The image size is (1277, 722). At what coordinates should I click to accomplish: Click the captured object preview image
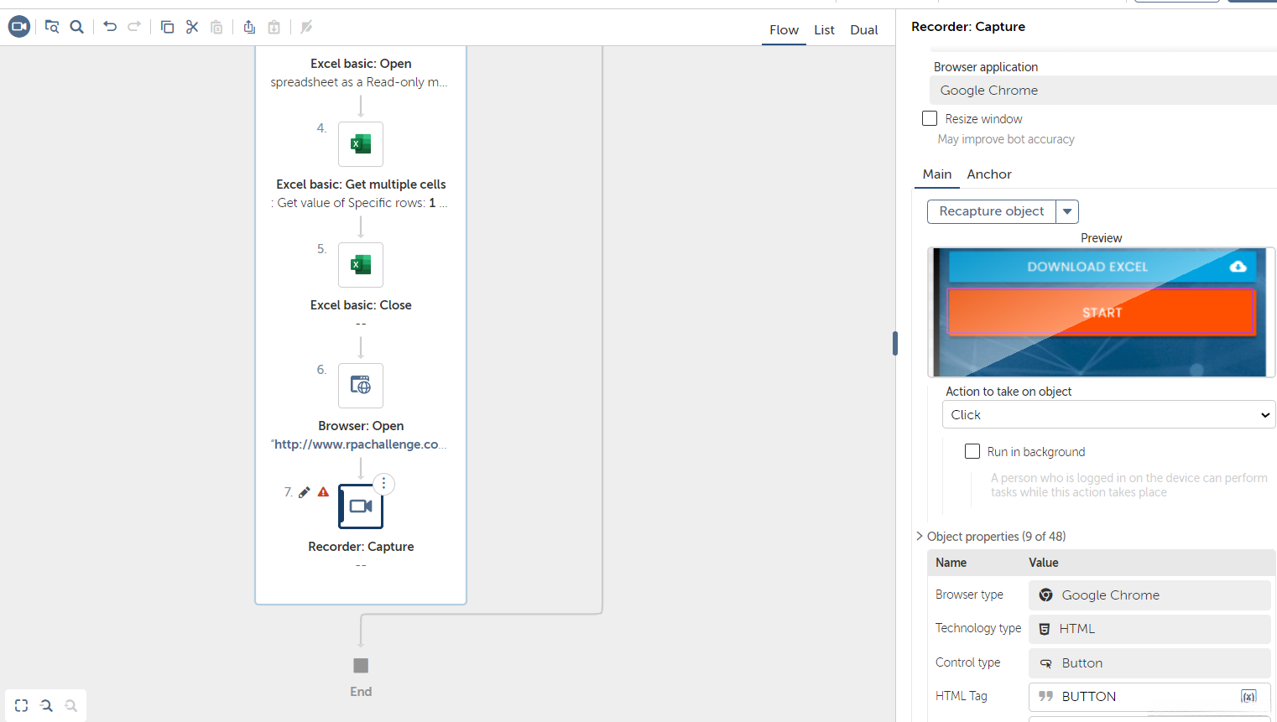coord(1102,312)
